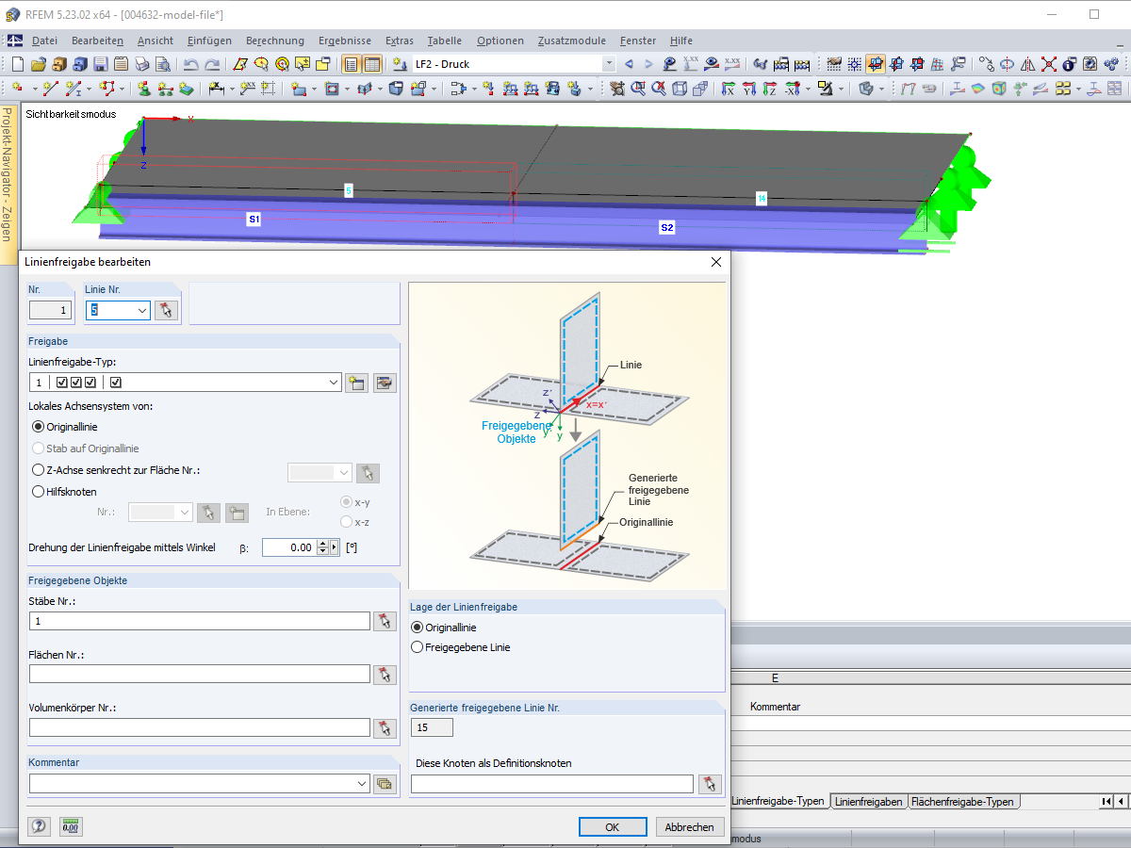Click the help question mark icon
Image resolution: width=1131 pixels, height=848 pixels.
point(39,826)
